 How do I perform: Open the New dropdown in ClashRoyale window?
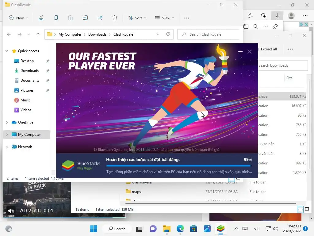[x=18, y=18]
